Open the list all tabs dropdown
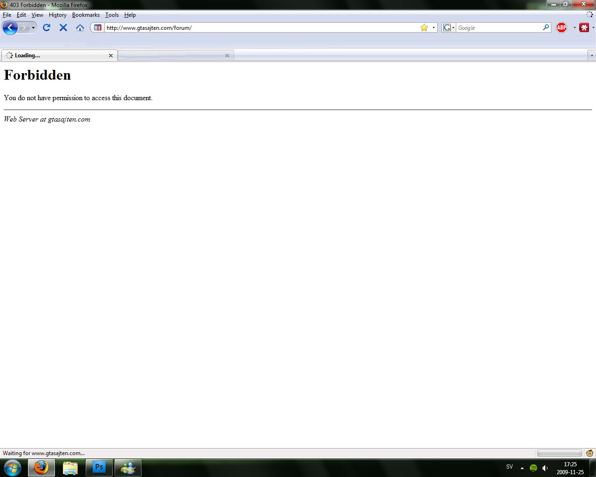Viewport: 596px width, 477px height. (x=592, y=55)
